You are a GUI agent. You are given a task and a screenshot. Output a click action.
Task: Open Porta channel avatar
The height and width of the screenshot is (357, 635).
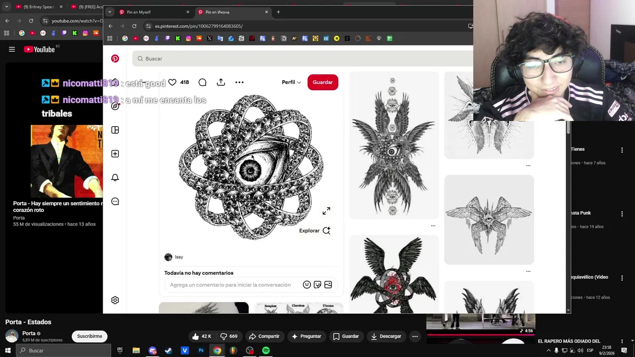tap(11, 336)
